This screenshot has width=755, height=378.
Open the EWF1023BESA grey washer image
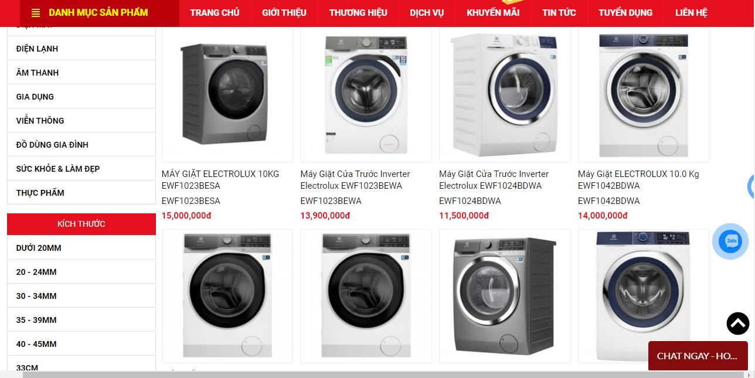coord(227,94)
